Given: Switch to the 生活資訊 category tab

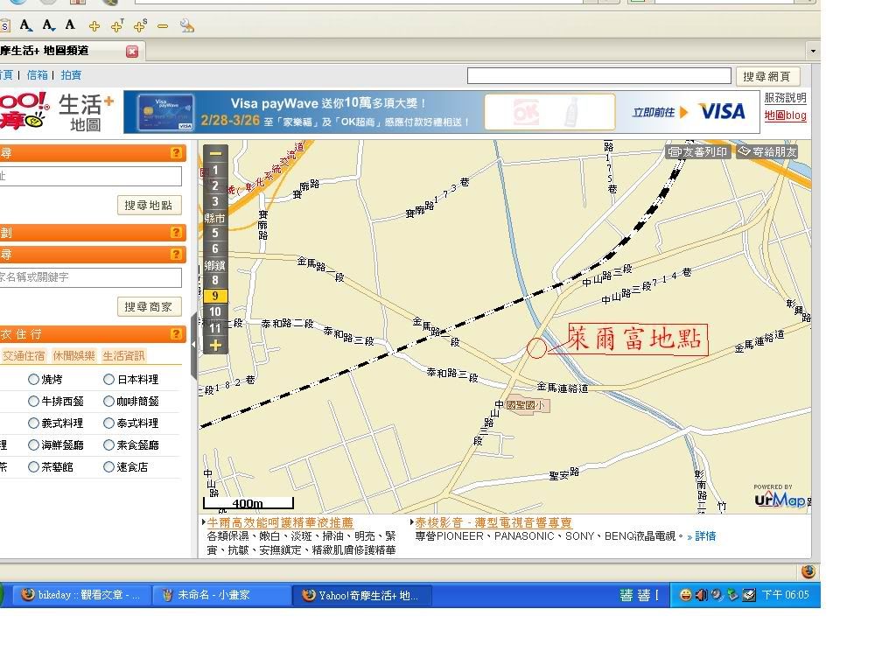Looking at the screenshot, I should (x=123, y=356).
